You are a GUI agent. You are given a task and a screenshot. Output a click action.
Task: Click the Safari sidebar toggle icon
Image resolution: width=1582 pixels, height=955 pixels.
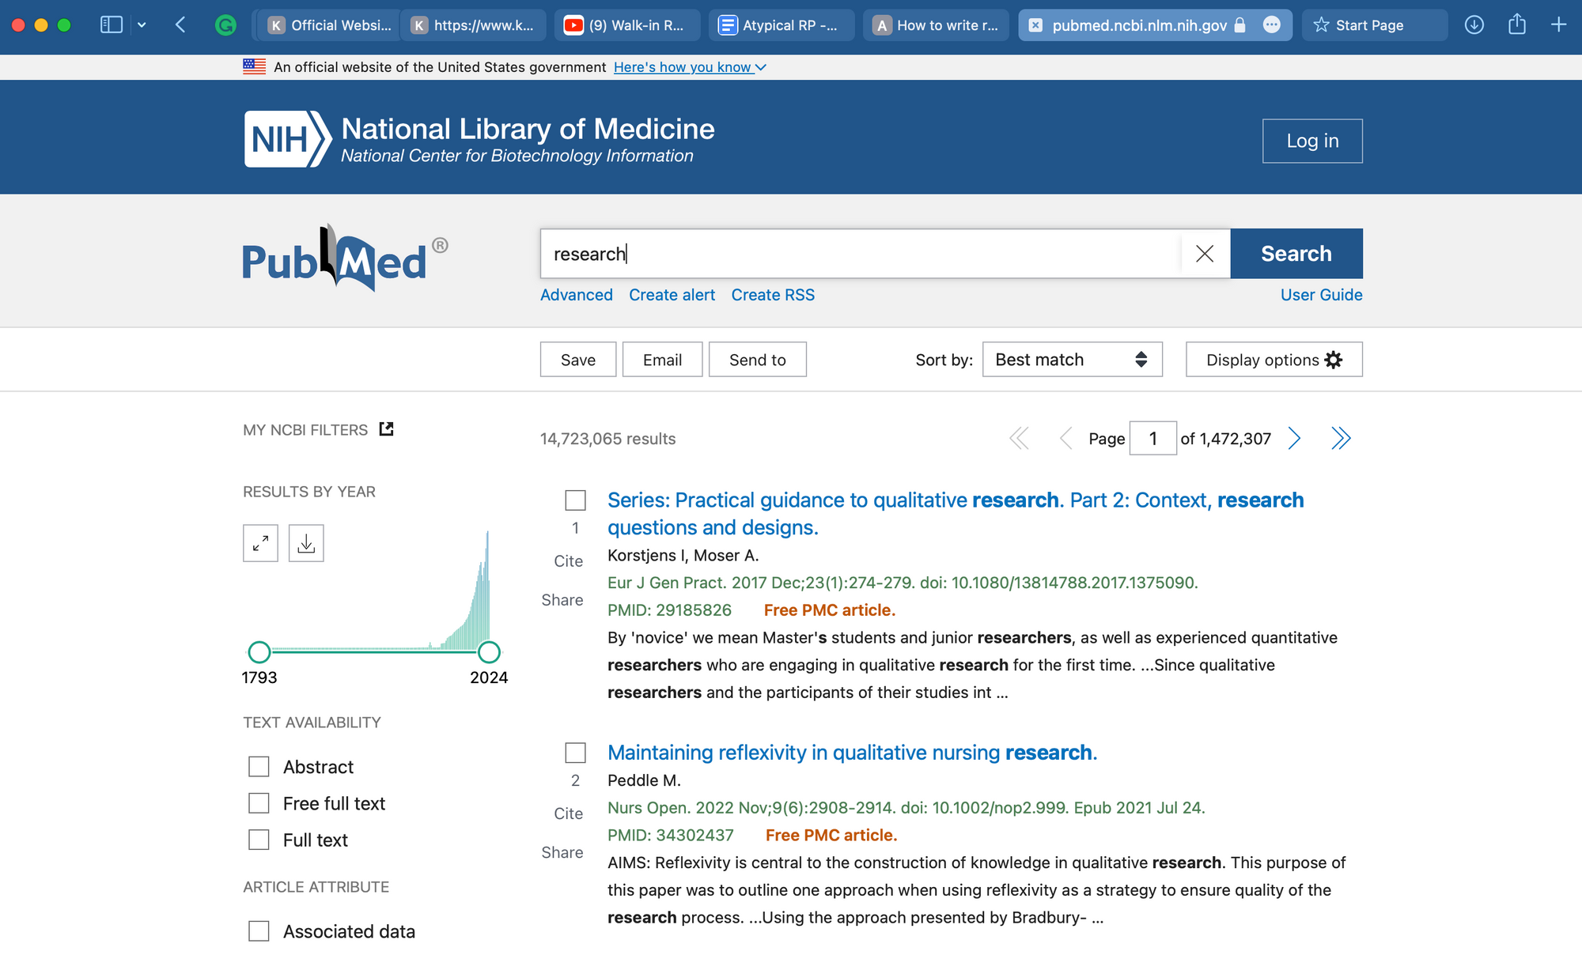(x=112, y=25)
